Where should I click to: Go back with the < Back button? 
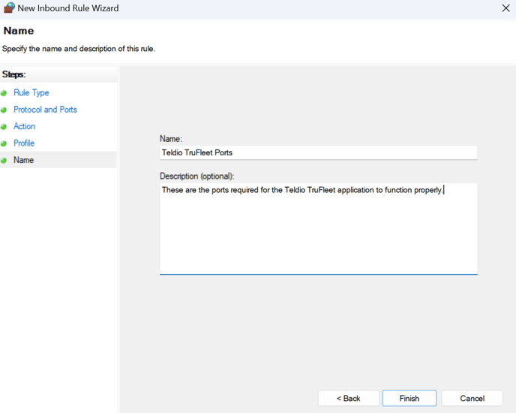[348, 398]
